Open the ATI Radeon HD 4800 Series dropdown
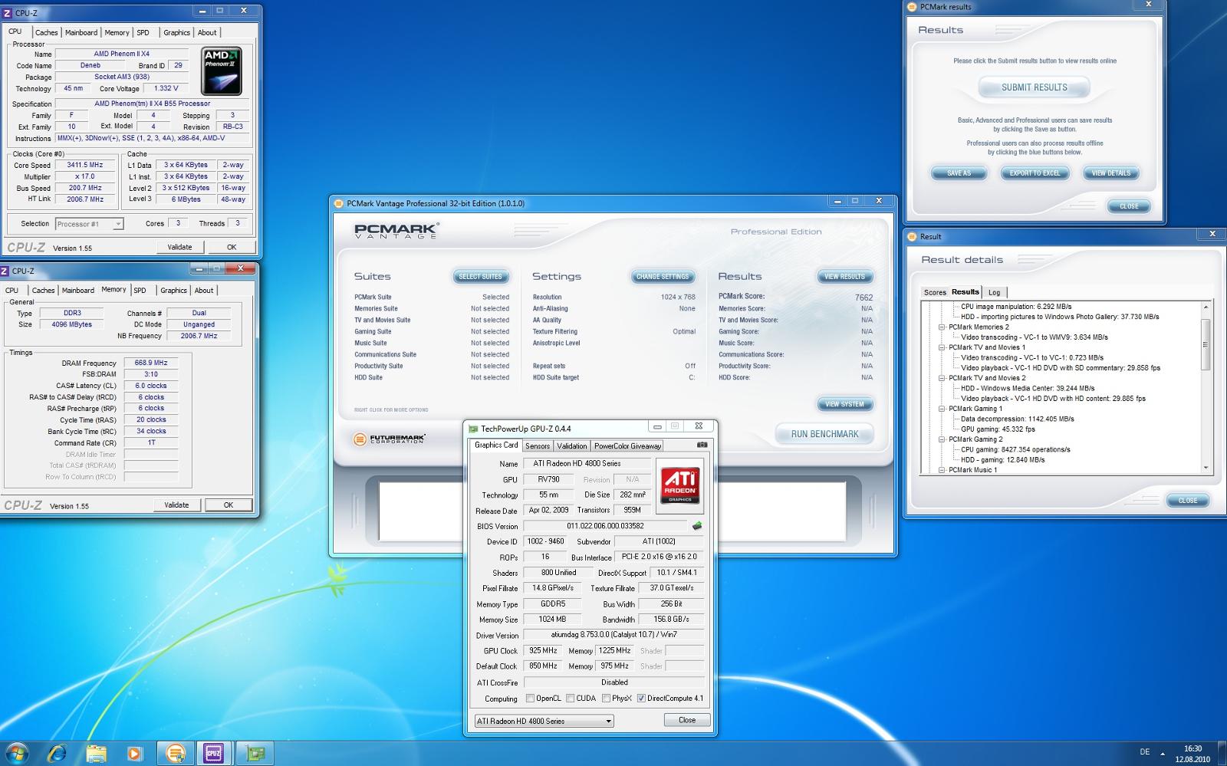This screenshot has width=1227, height=766. coord(544,721)
